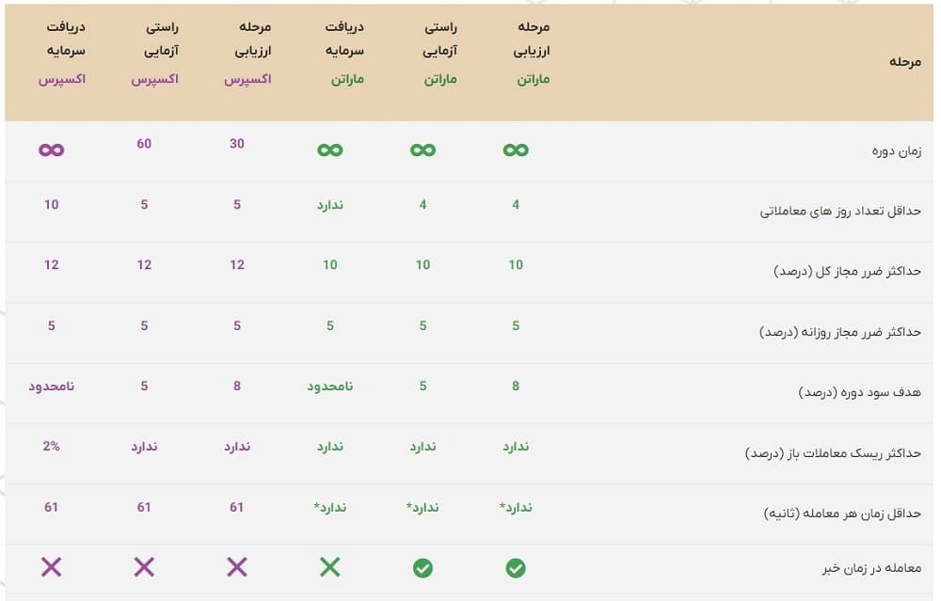The image size is (941, 601).
Task: Click the 30 value in Express evaluation column
Action: coord(237,144)
